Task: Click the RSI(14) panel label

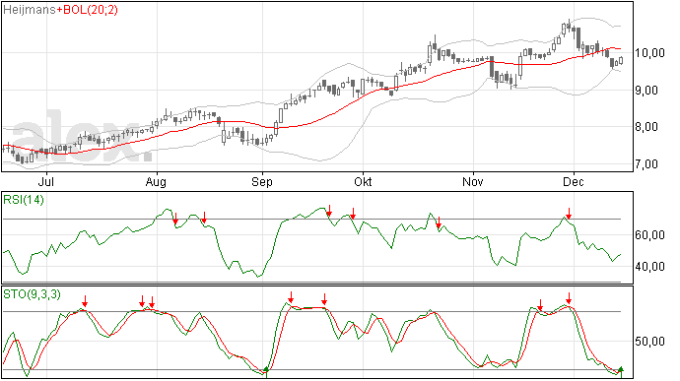Action: coord(24,200)
